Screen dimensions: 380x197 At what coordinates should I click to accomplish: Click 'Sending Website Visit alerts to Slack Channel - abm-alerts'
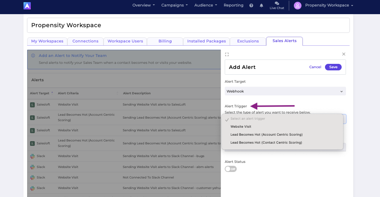tap(168, 167)
